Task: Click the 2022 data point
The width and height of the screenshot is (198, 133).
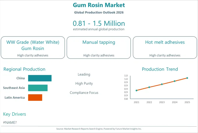Action: [149, 87]
